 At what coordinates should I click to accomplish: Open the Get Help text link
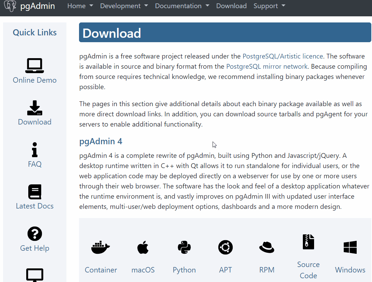35,248
